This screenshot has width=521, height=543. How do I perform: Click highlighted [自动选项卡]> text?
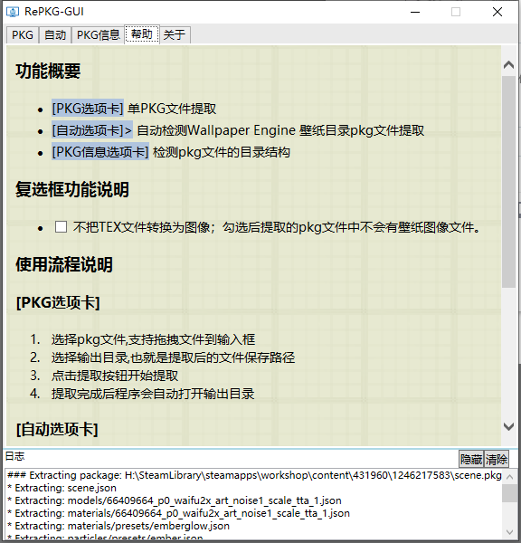coord(92,130)
